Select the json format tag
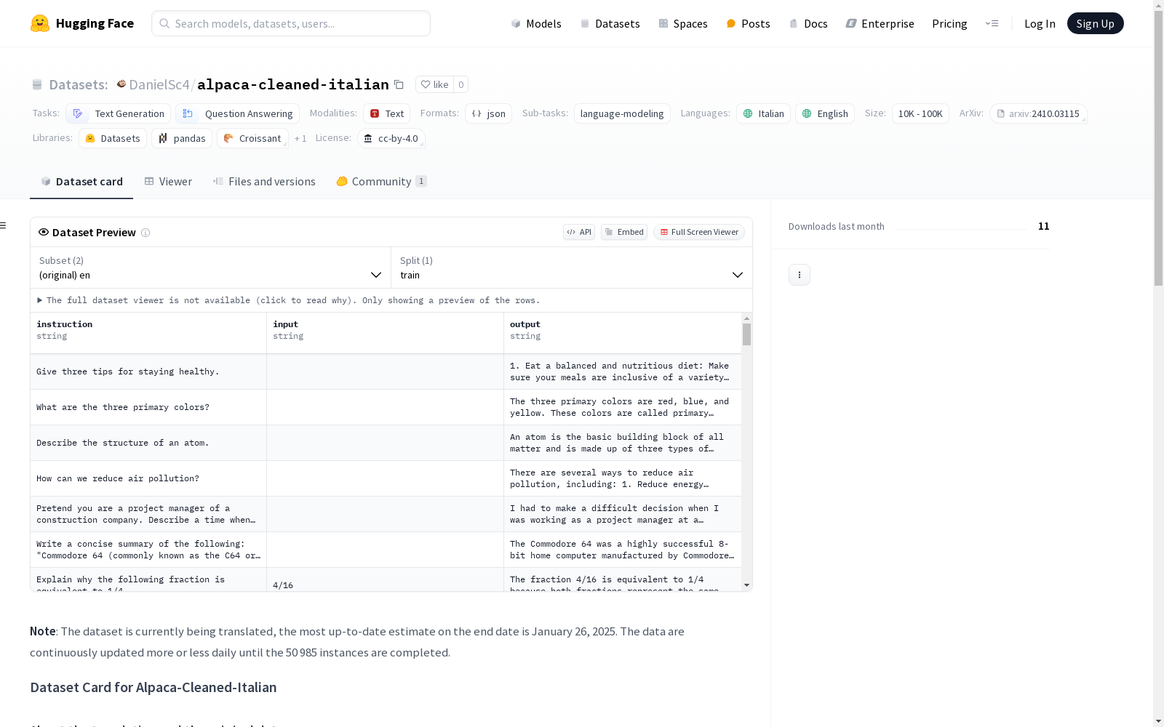This screenshot has width=1164, height=727. (489, 113)
